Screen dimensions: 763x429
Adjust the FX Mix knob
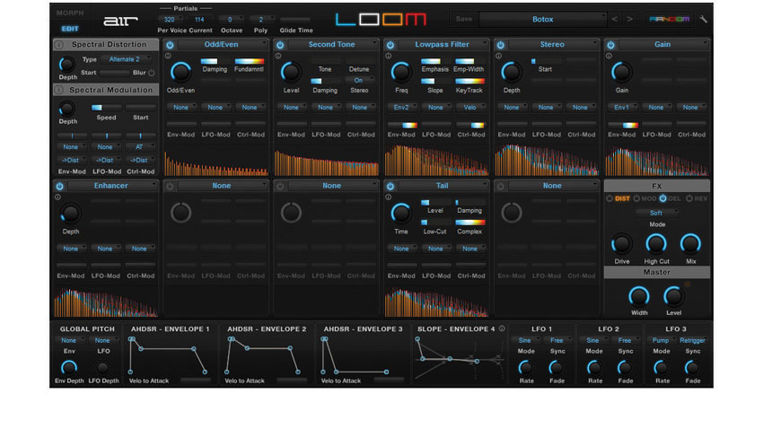(x=690, y=244)
